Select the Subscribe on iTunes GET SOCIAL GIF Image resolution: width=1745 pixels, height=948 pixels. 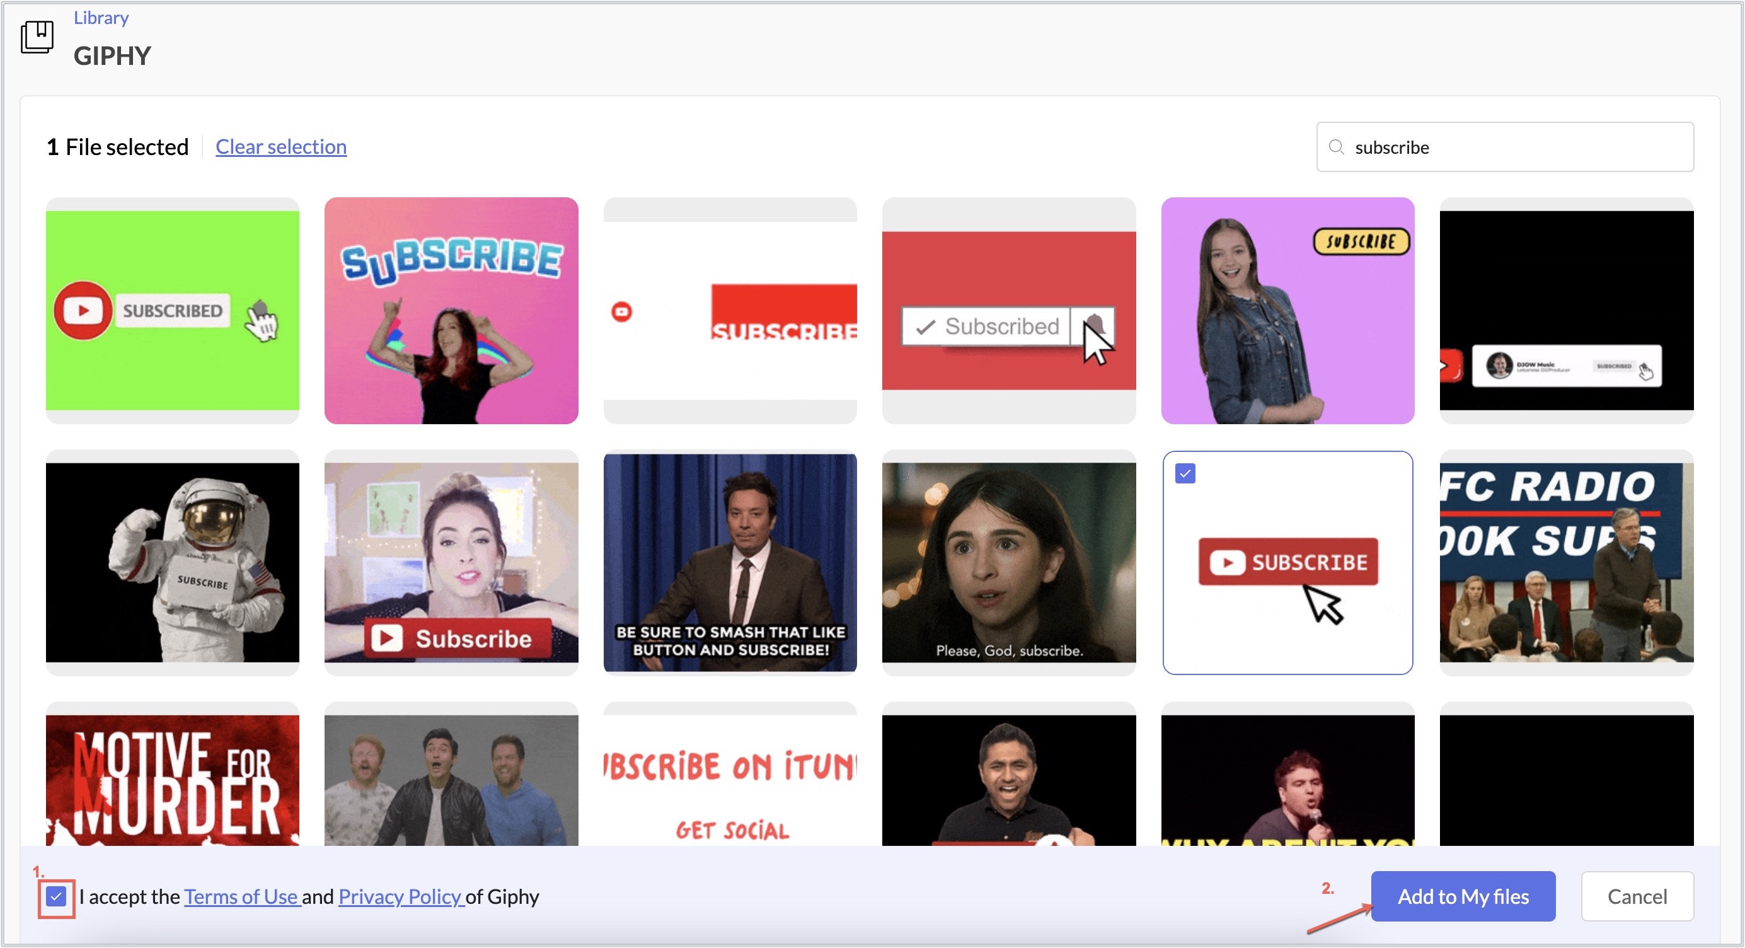pyautogui.click(x=730, y=774)
